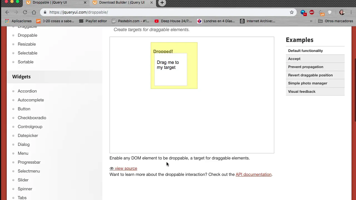Image resolution: width=356 pixels, height=200 pixels.
Task: Select the Simple photo manager example
Action: click(x=315, y=83)
